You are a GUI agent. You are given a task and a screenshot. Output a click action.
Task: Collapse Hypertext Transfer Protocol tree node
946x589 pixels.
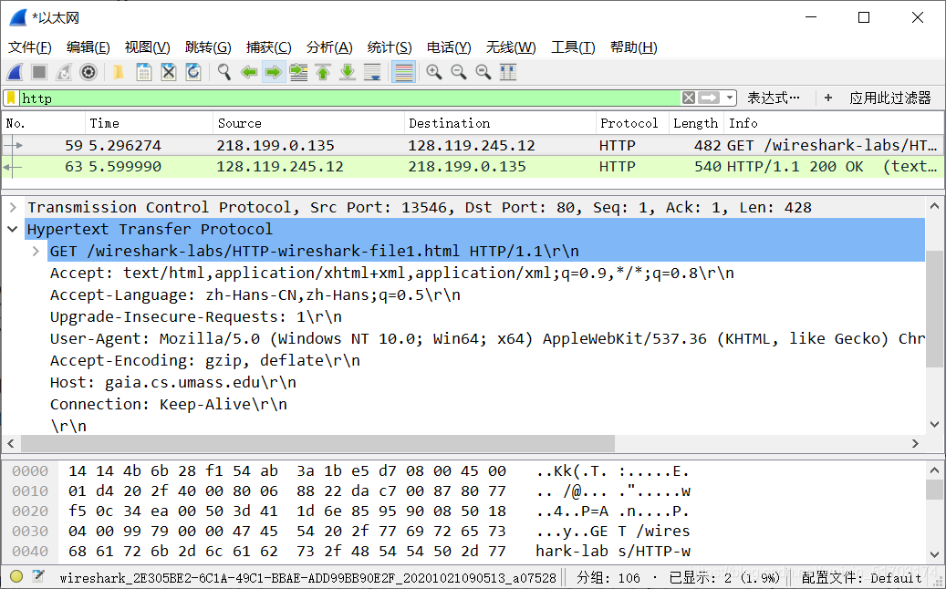tap(13, 229)
